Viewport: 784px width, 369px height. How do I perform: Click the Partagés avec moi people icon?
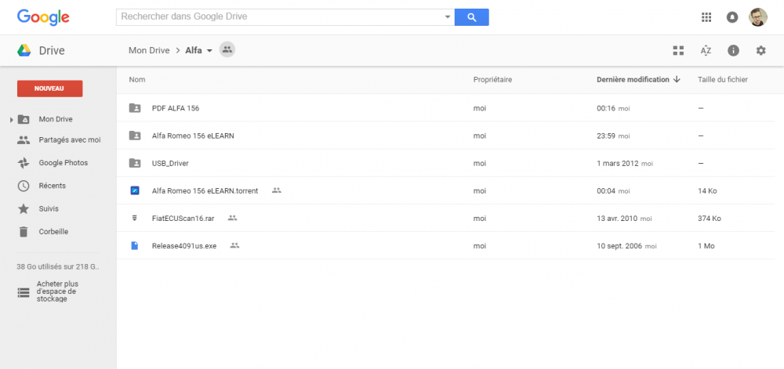pyautogui.click(x=24, y=140)
